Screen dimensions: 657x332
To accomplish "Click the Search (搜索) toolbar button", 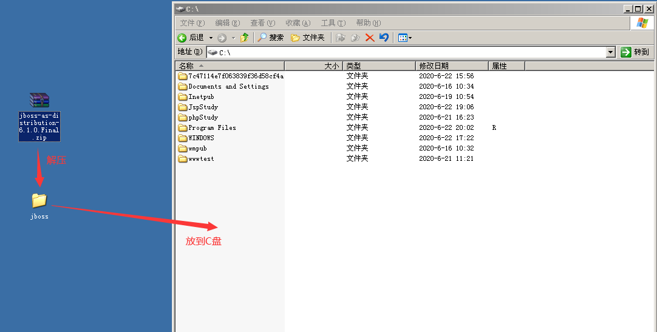I will tap(271, 38).
